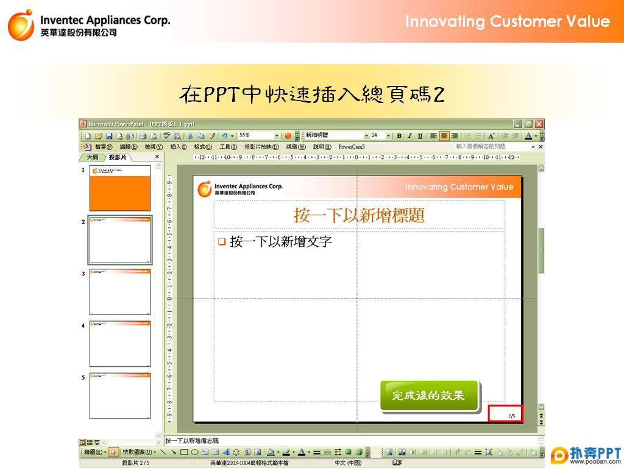The width and height of the screenshot is (624, 468).
Task: Select the Oval drawing tool
Action: pos(194,452)
